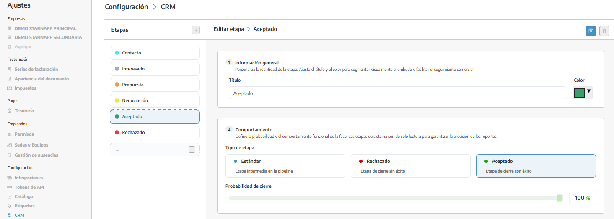Click the Permisos people icon

(x=10, y=134)
